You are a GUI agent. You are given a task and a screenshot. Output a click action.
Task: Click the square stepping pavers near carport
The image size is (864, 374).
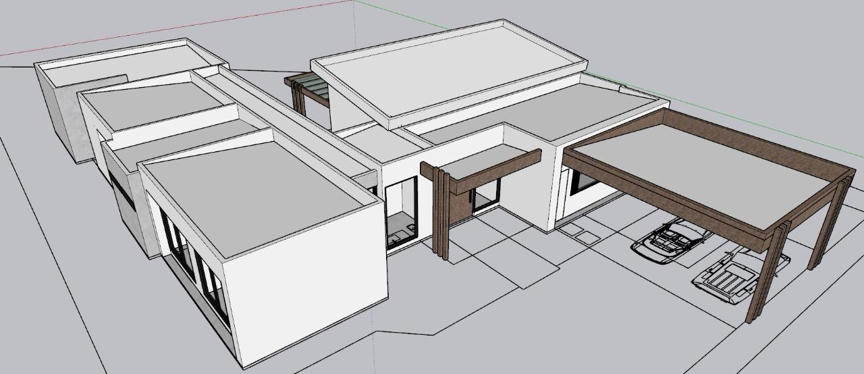point(578,232)
